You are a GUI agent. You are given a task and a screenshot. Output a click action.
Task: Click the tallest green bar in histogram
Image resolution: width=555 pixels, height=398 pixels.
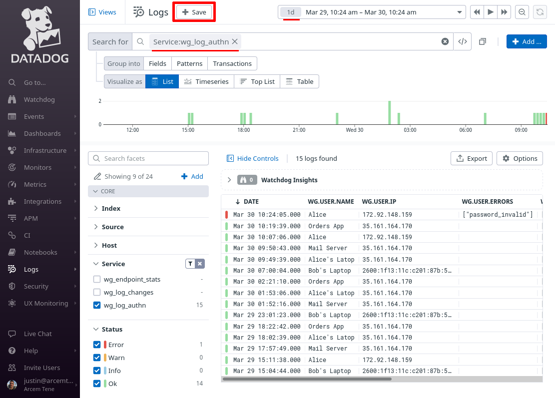tap(389, 113)
